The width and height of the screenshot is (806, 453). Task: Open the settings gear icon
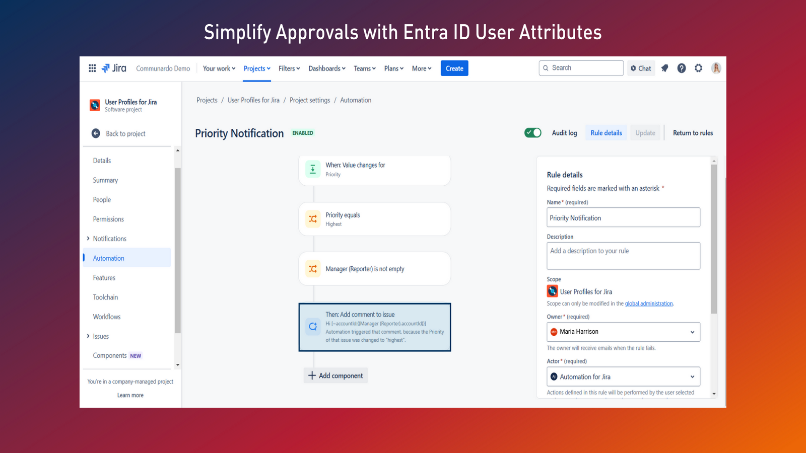tap(698, 68)
